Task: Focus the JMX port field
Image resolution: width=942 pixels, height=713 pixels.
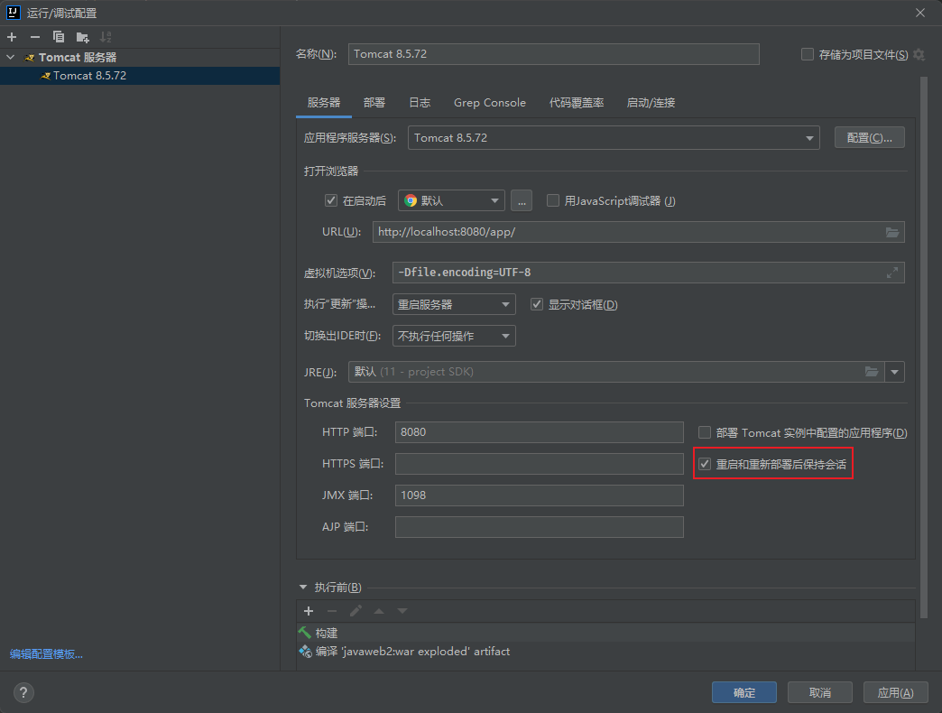Action: click(539, 495)
